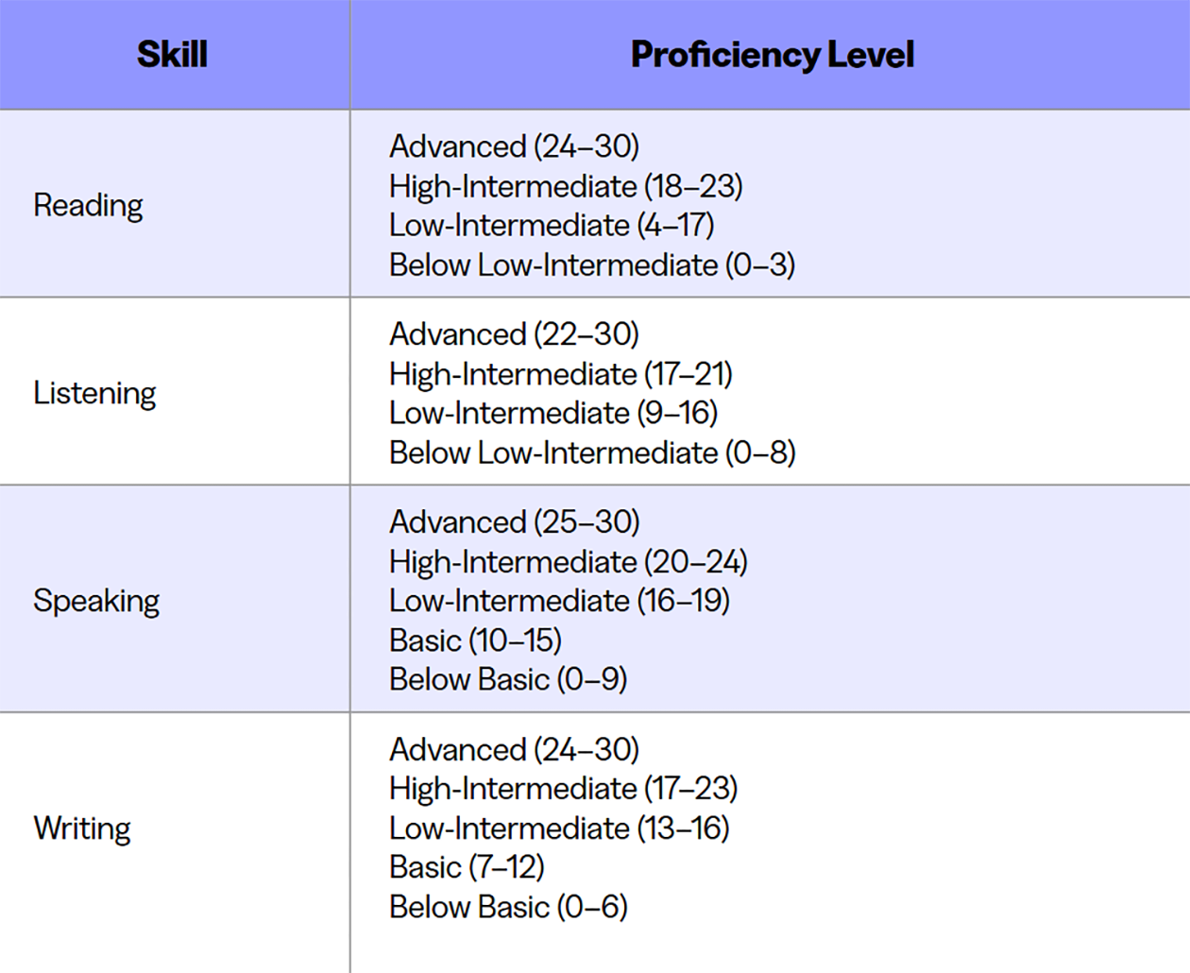The height and width of the screenshot is (973, 1190).
Task: Click Below Basic (0–6) text
Action: [508, 907]
